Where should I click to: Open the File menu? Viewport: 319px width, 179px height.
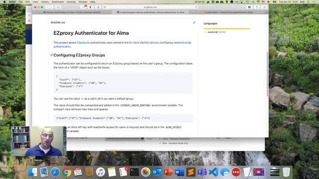(x=20, y=1)
